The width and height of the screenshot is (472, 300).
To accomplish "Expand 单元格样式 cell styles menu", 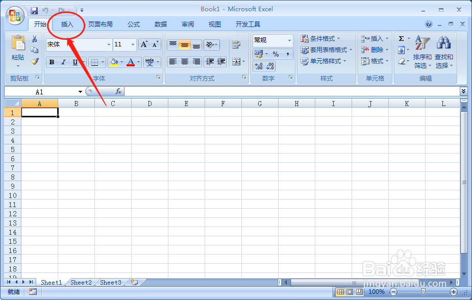I will point(324,61).
